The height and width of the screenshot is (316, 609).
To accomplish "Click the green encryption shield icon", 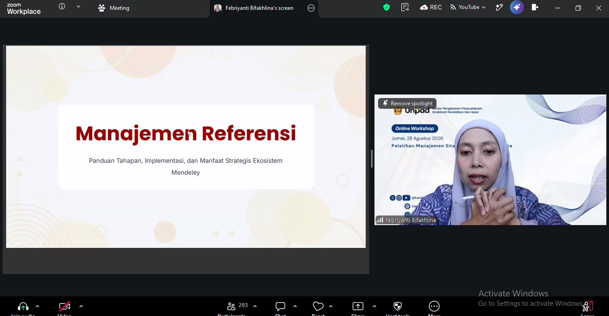I will [387, 7].
